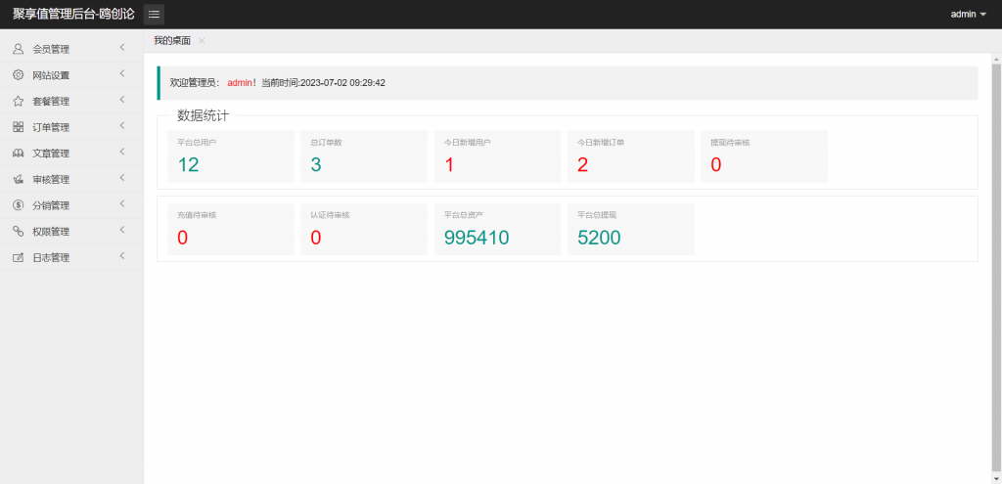Image resolution: width=1002 pixels, height=484 pixels.
Task: Click the red admin name in welcome message
Action: pyautogui.click(x=241, y=83)
